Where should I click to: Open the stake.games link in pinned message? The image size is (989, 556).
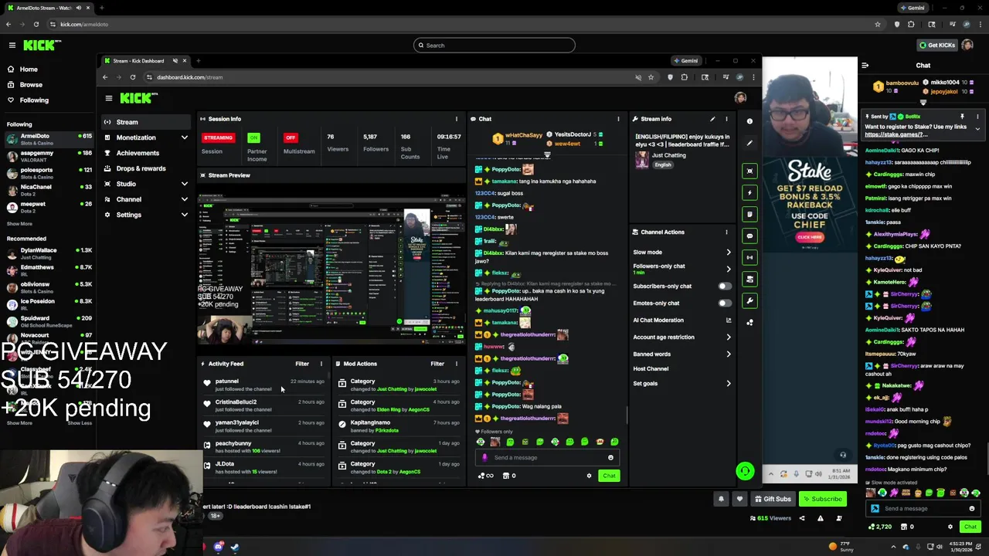[x=896, y=134]
